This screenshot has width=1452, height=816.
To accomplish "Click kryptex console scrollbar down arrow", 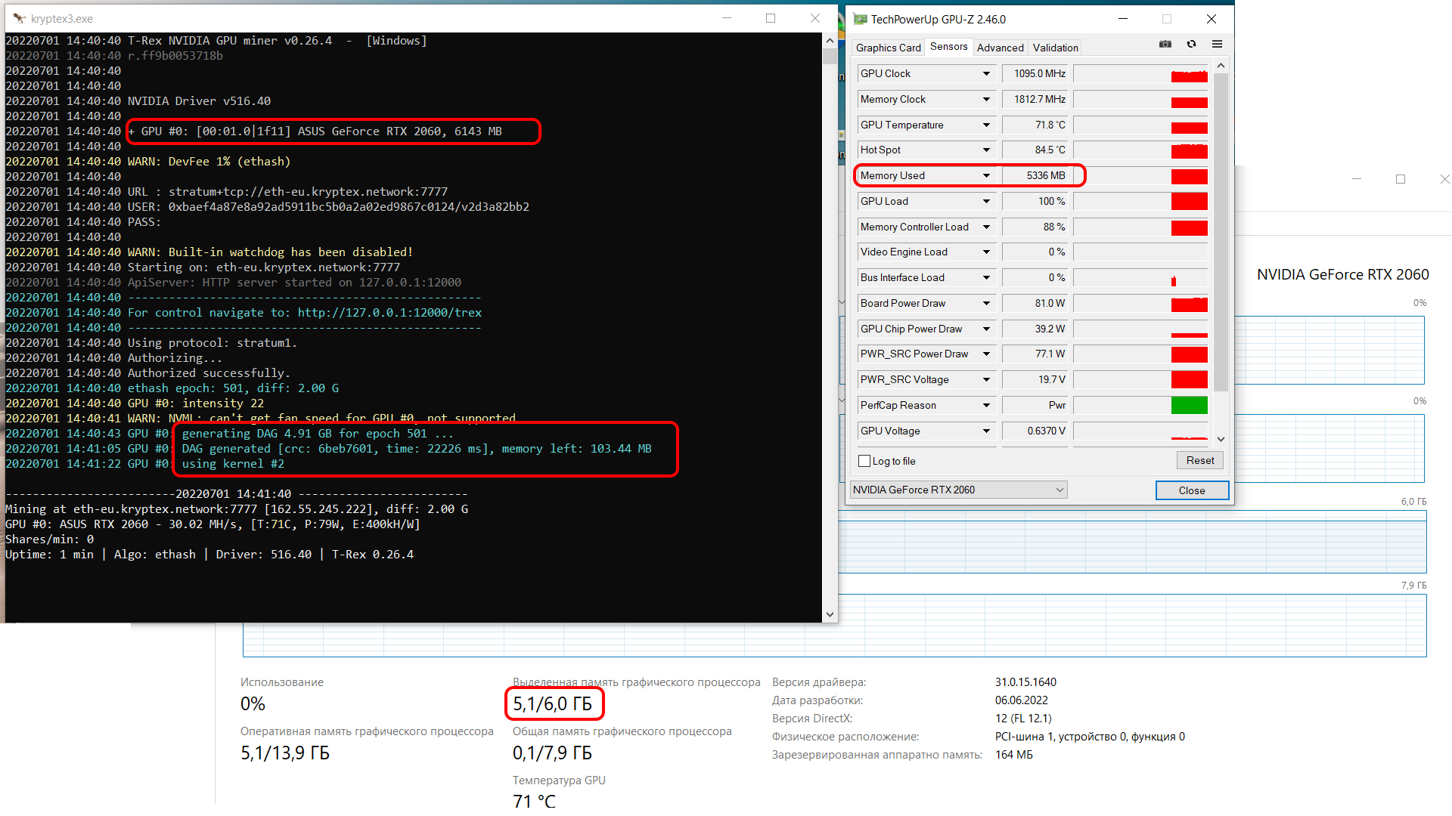I will [x=830, y=614].
